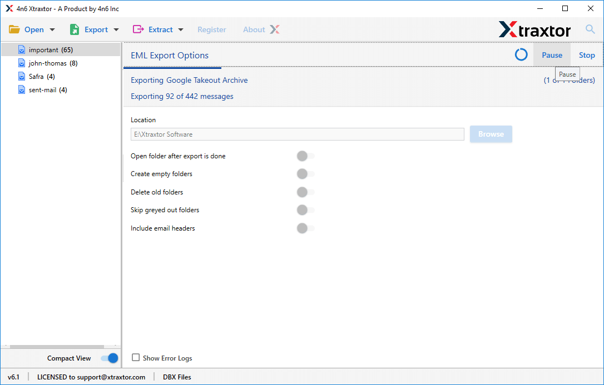
Task: Click the folder list horizontal scrollbar
Action: pos(57,347)
